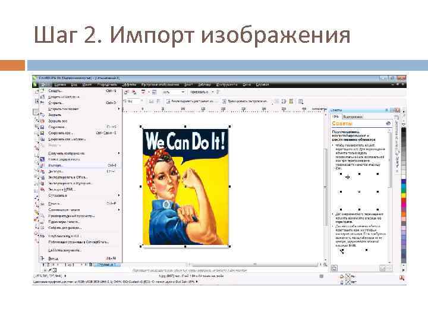Screen dimensions: 428x321
Task: Click the round icon beside Советы heading
Action: point(388,124)
